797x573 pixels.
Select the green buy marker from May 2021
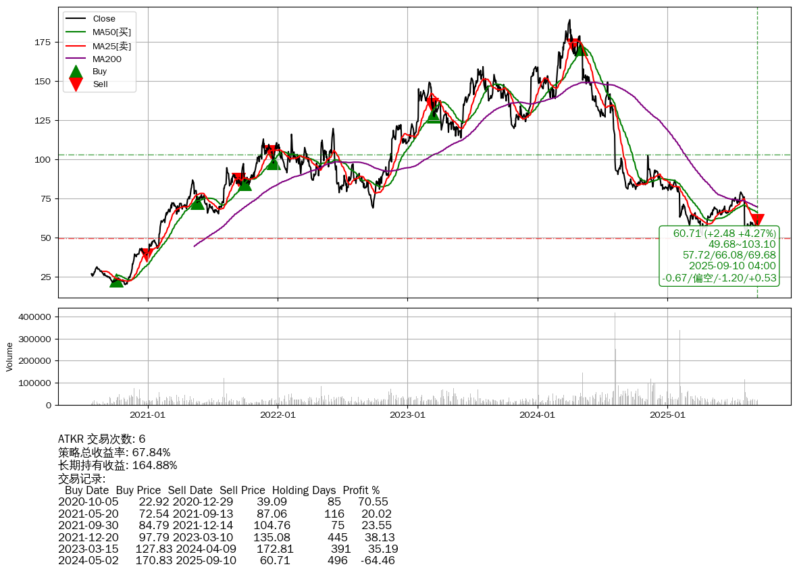point(197,202)
